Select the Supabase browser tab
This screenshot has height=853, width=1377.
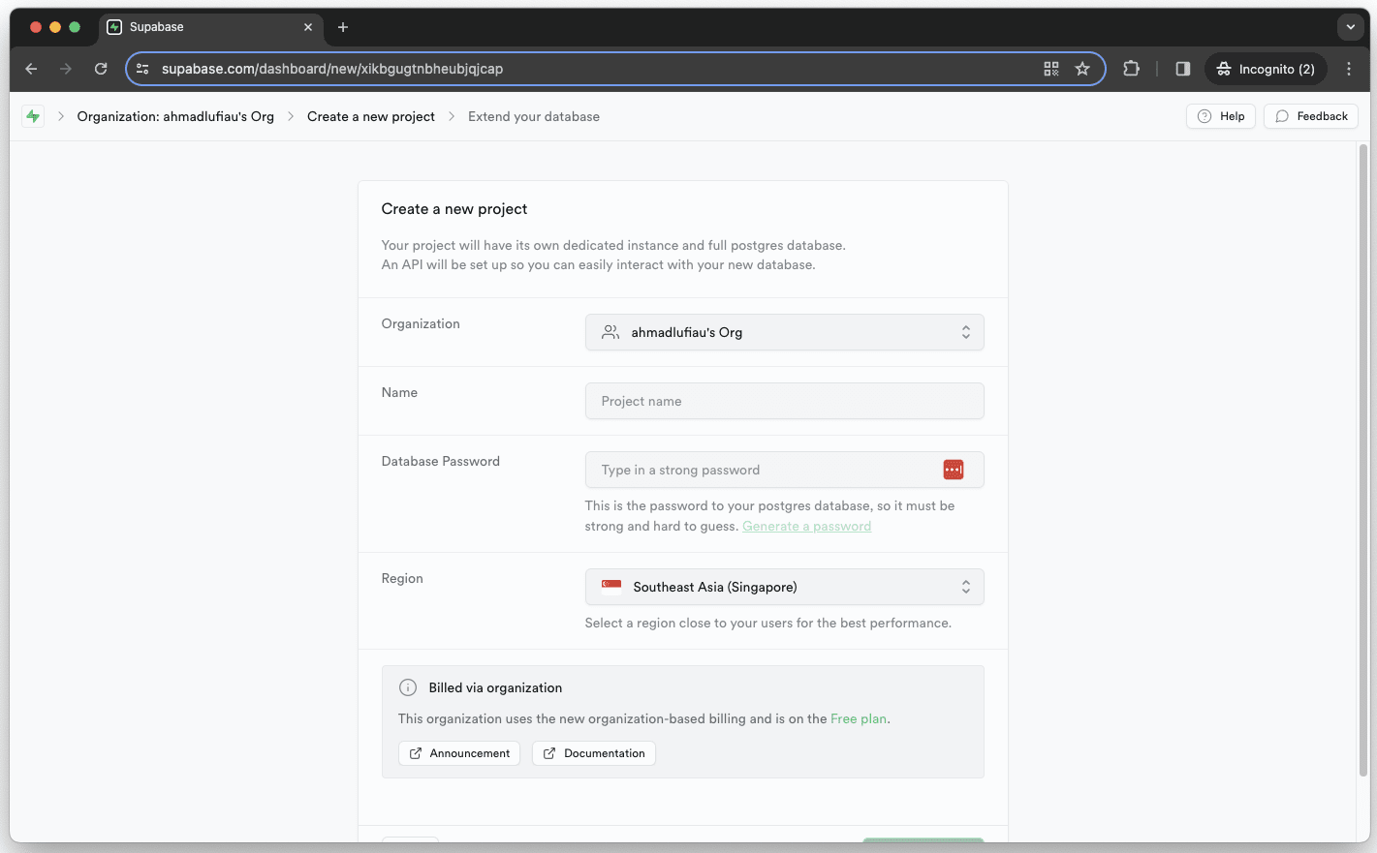[x=210, y=27]
